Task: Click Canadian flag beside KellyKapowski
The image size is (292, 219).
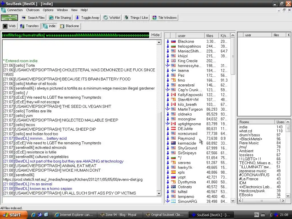Action: point(173,95)
